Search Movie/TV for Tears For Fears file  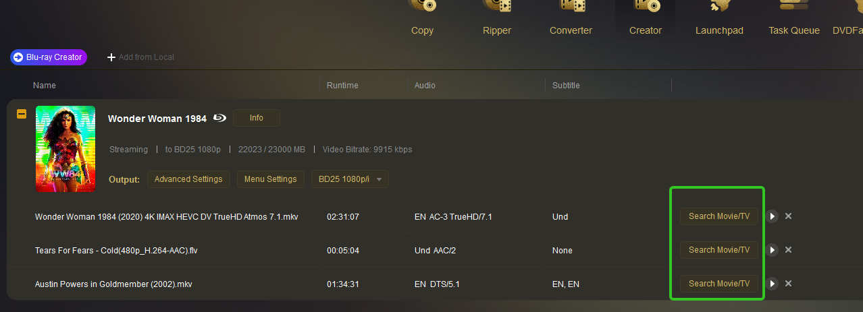tap(719, 250)
